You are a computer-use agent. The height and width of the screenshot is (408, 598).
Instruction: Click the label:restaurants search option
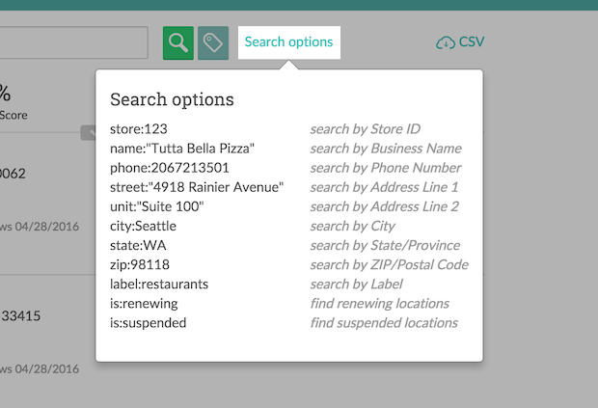click(159, 284)
